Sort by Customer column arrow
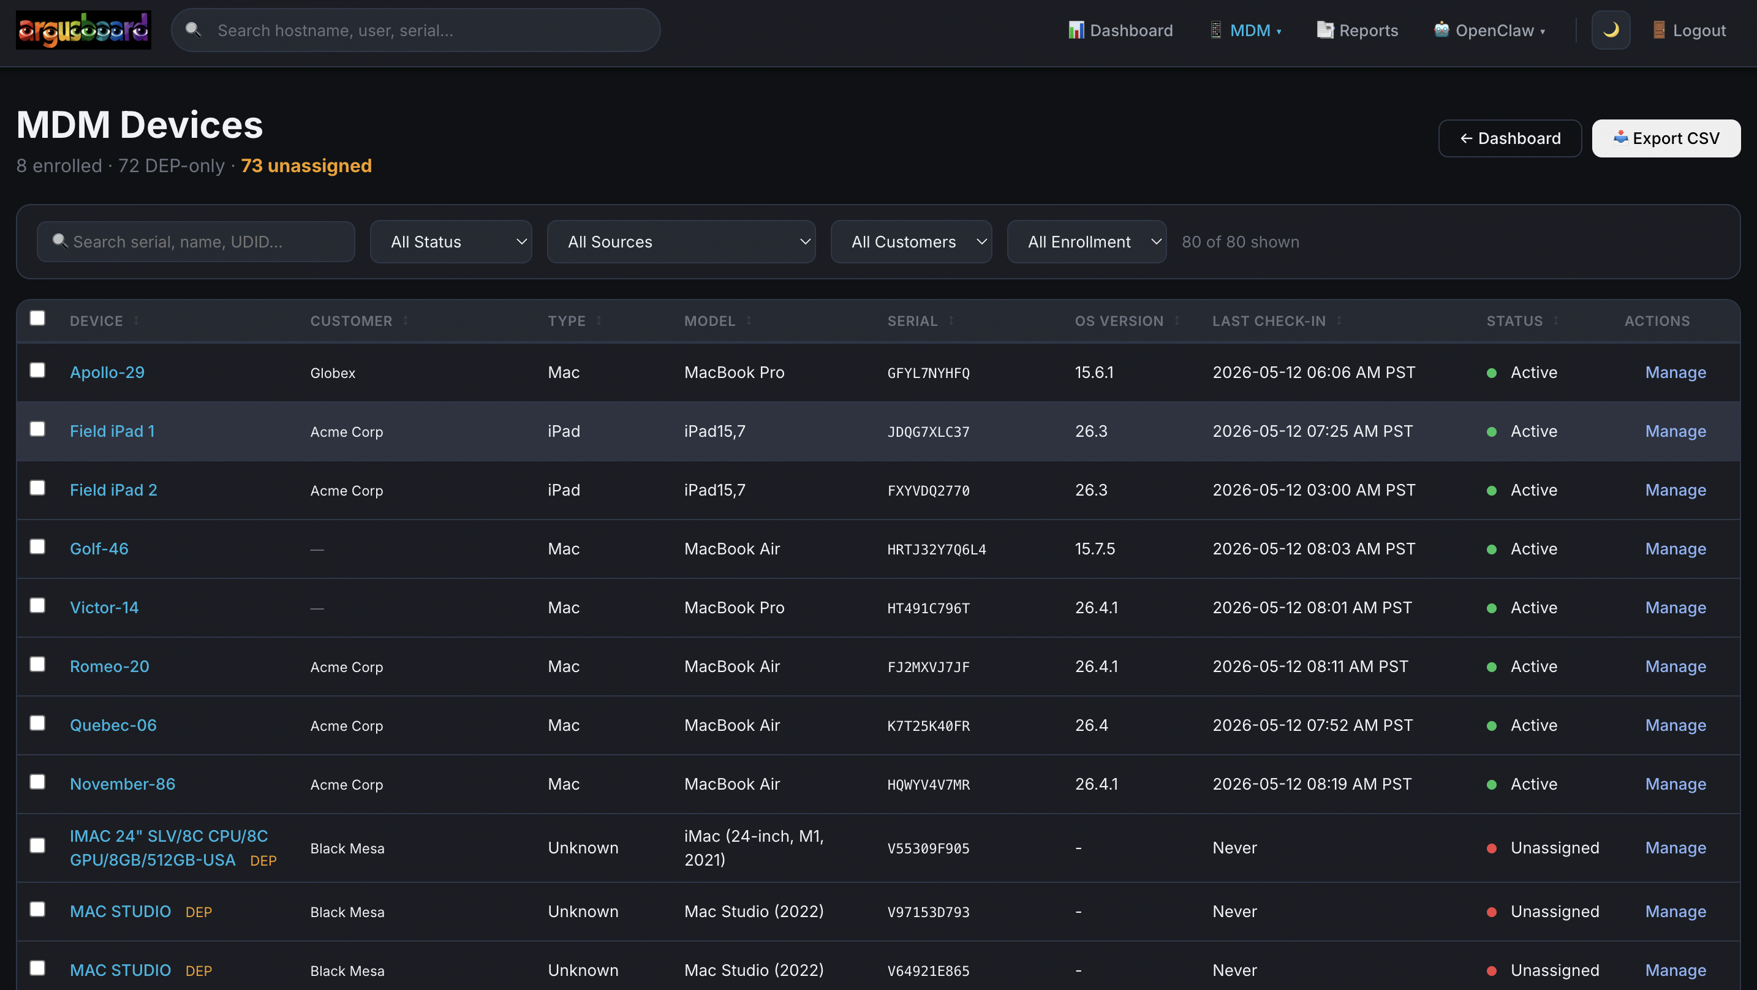 [406, 320]
